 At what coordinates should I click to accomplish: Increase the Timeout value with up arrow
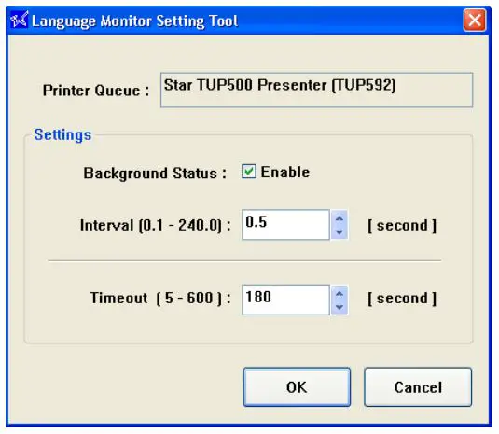(340, 293)
